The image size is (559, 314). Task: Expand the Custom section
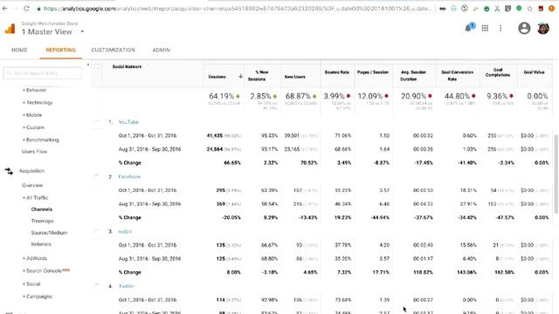pyautogui.click(x=33, y=127)
